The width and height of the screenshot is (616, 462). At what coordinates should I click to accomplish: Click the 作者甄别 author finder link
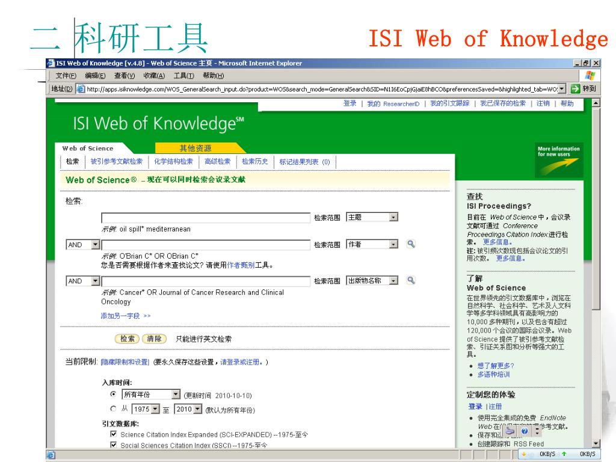(x=241, y=265)
